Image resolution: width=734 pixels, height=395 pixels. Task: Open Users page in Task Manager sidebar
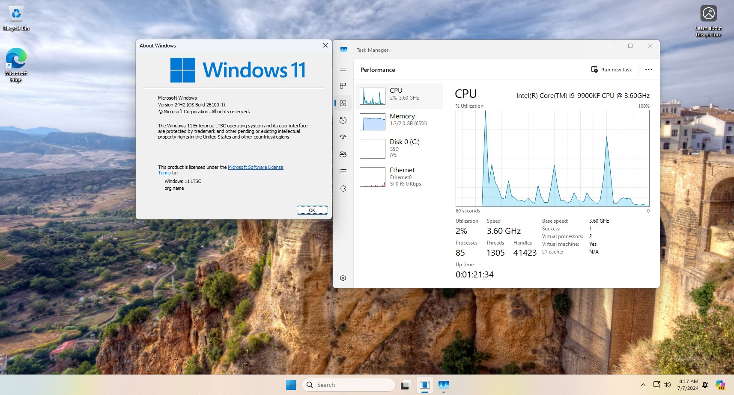point(343,154)
